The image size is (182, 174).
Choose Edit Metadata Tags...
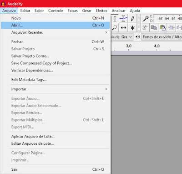click(x=56, y=80)
